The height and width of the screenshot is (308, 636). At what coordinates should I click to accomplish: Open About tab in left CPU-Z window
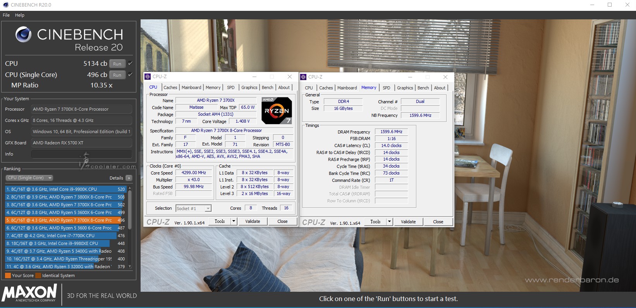[x=284, y=87]
